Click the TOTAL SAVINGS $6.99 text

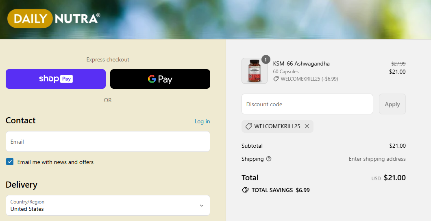tap(281, 190)
